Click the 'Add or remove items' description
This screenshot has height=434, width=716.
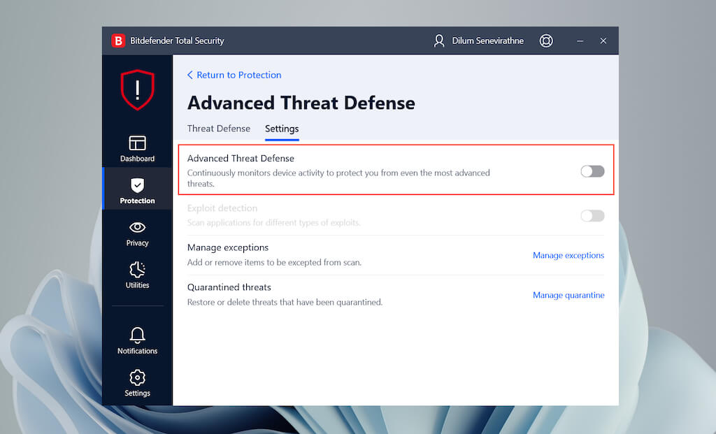274,262
